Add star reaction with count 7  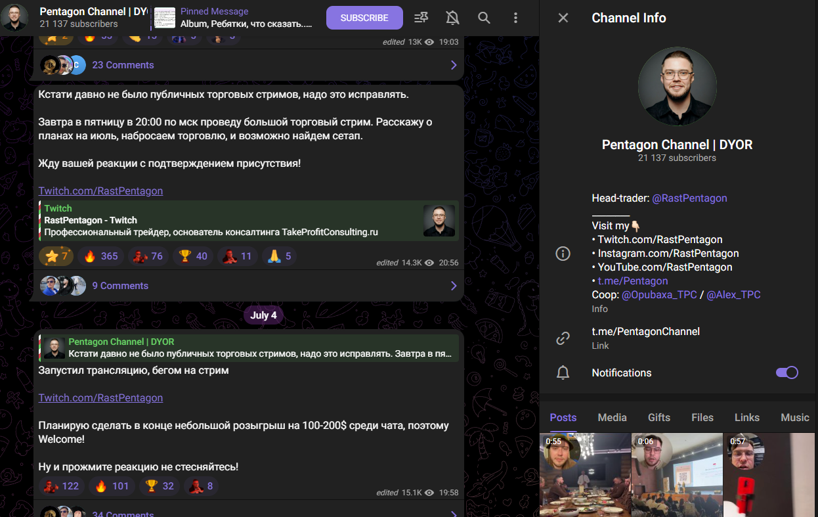pyautogui.click(x=56, y=256)
